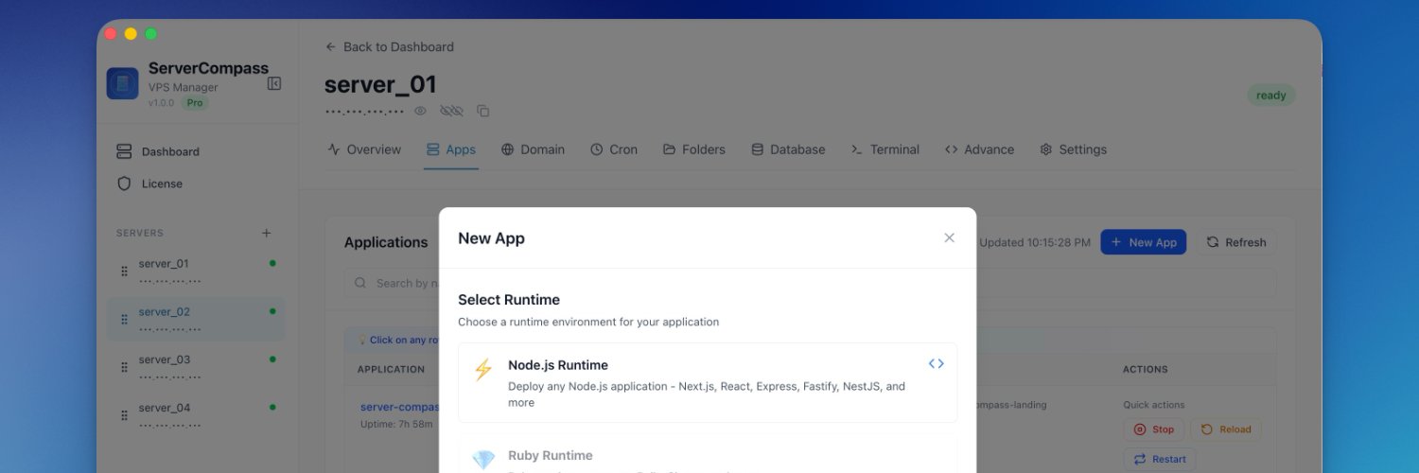
Task: Choose the Node.js Runtime option
Action: (708, 382)
